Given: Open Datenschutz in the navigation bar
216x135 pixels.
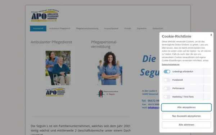Looking at the screenshot, I should point(158,28).
